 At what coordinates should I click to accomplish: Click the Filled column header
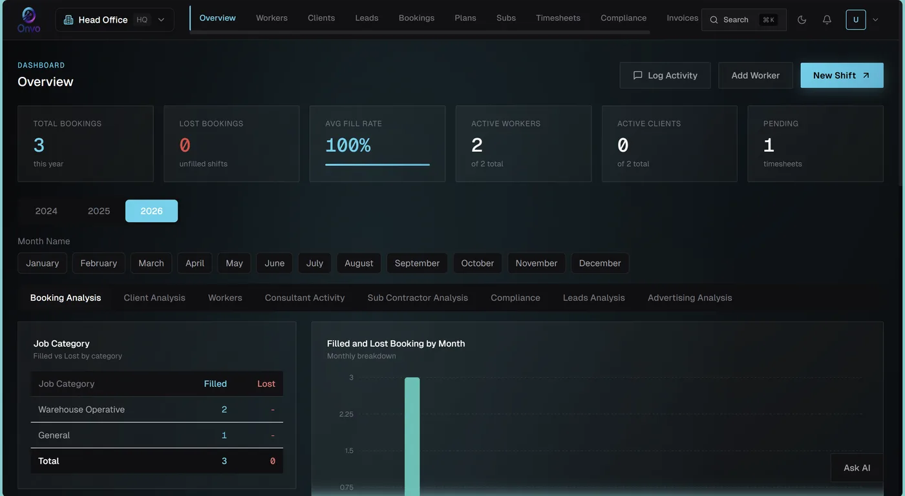215,384
